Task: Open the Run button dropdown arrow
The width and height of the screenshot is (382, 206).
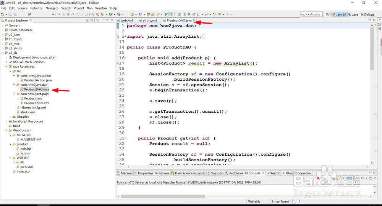Action: click(114, 14)
